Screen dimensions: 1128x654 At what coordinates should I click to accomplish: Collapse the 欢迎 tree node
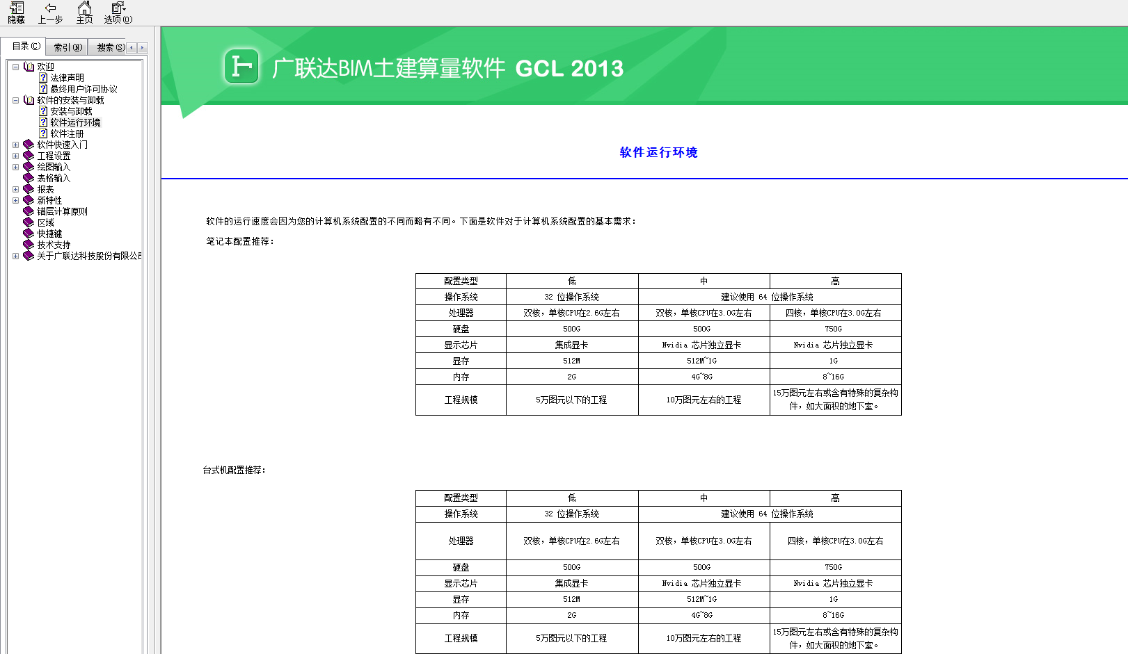click(15, 67)
